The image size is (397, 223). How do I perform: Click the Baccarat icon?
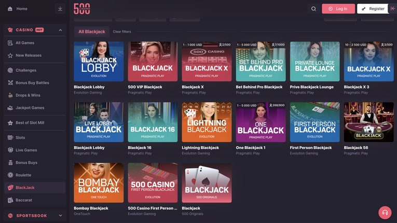[10, 200]
